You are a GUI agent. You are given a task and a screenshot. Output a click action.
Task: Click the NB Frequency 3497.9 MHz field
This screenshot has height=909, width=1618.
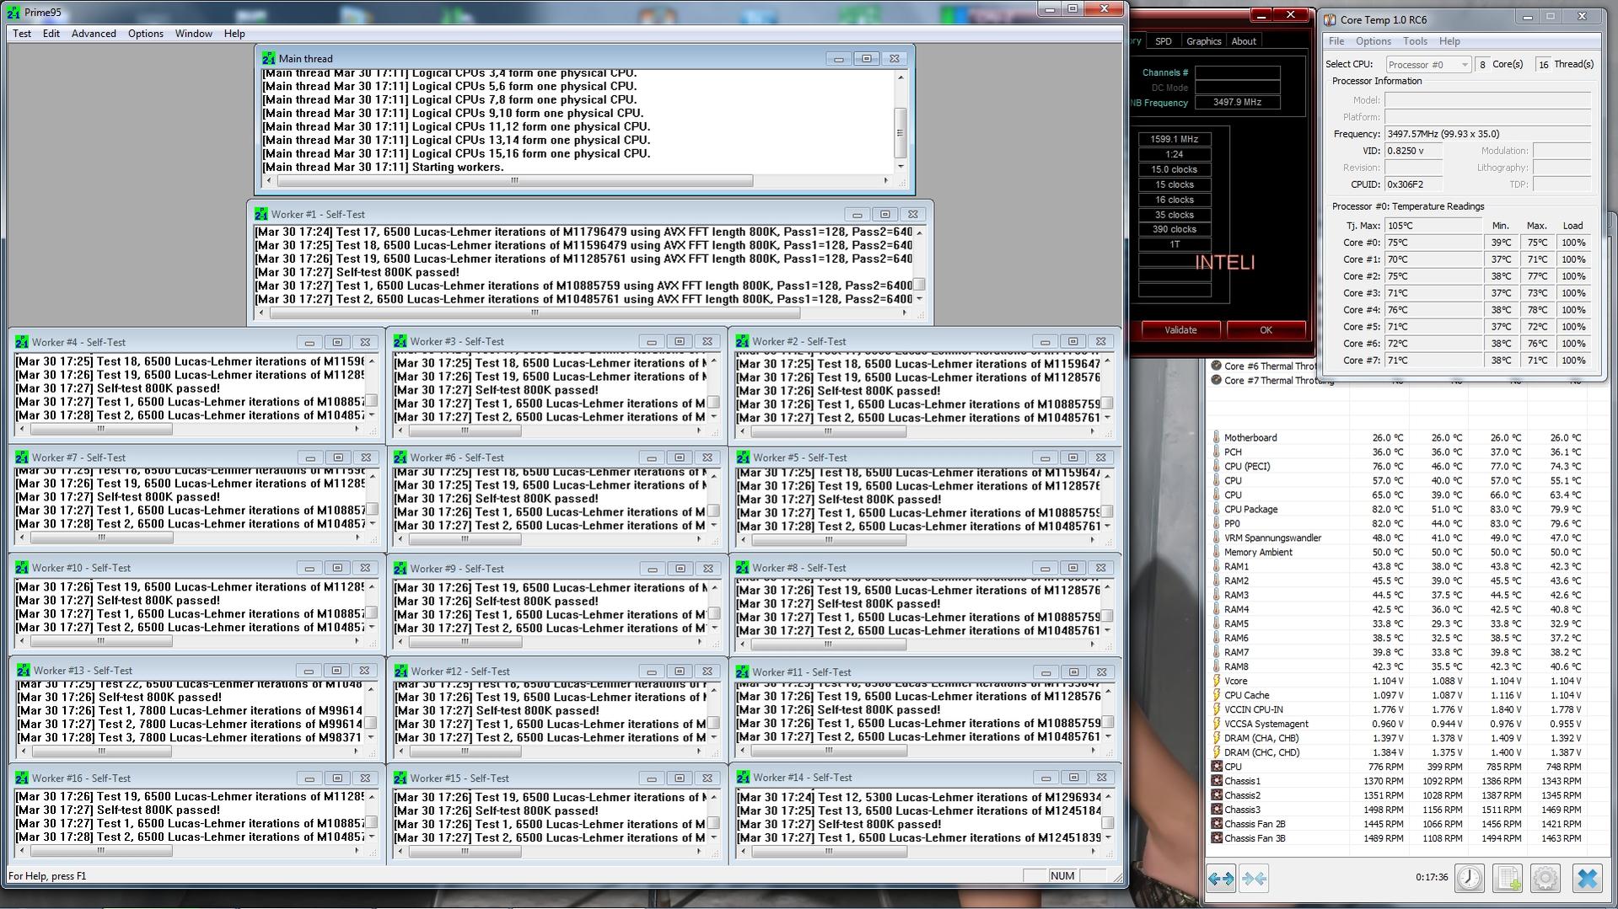click(x=1238, y=102)
